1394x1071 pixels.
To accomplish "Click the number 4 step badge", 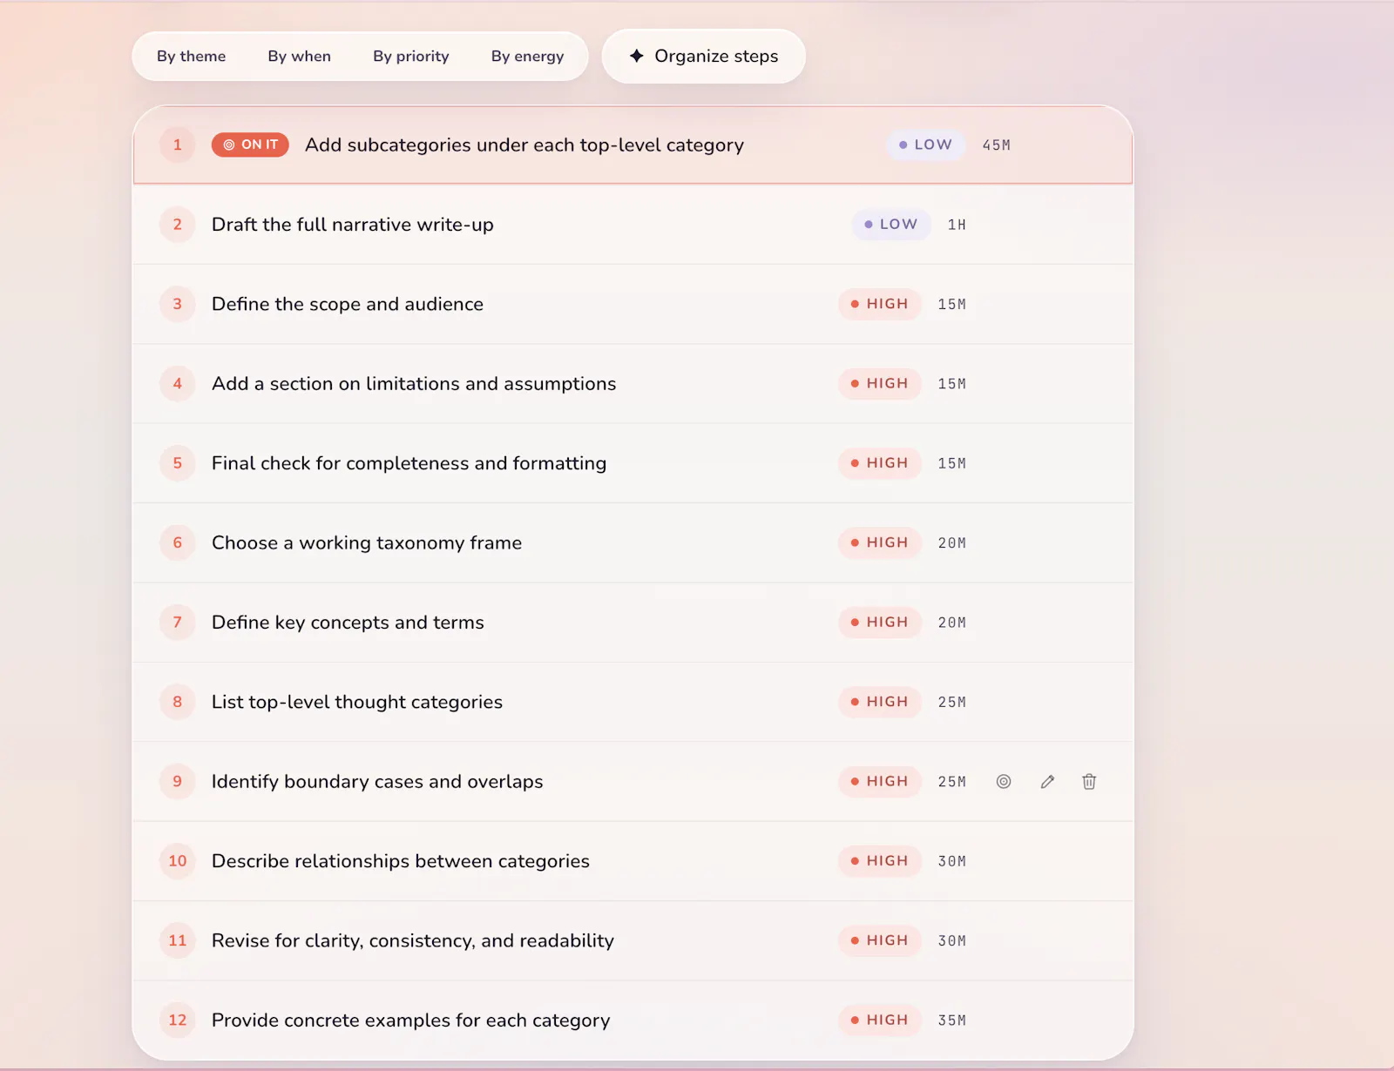I will [178, 384].
